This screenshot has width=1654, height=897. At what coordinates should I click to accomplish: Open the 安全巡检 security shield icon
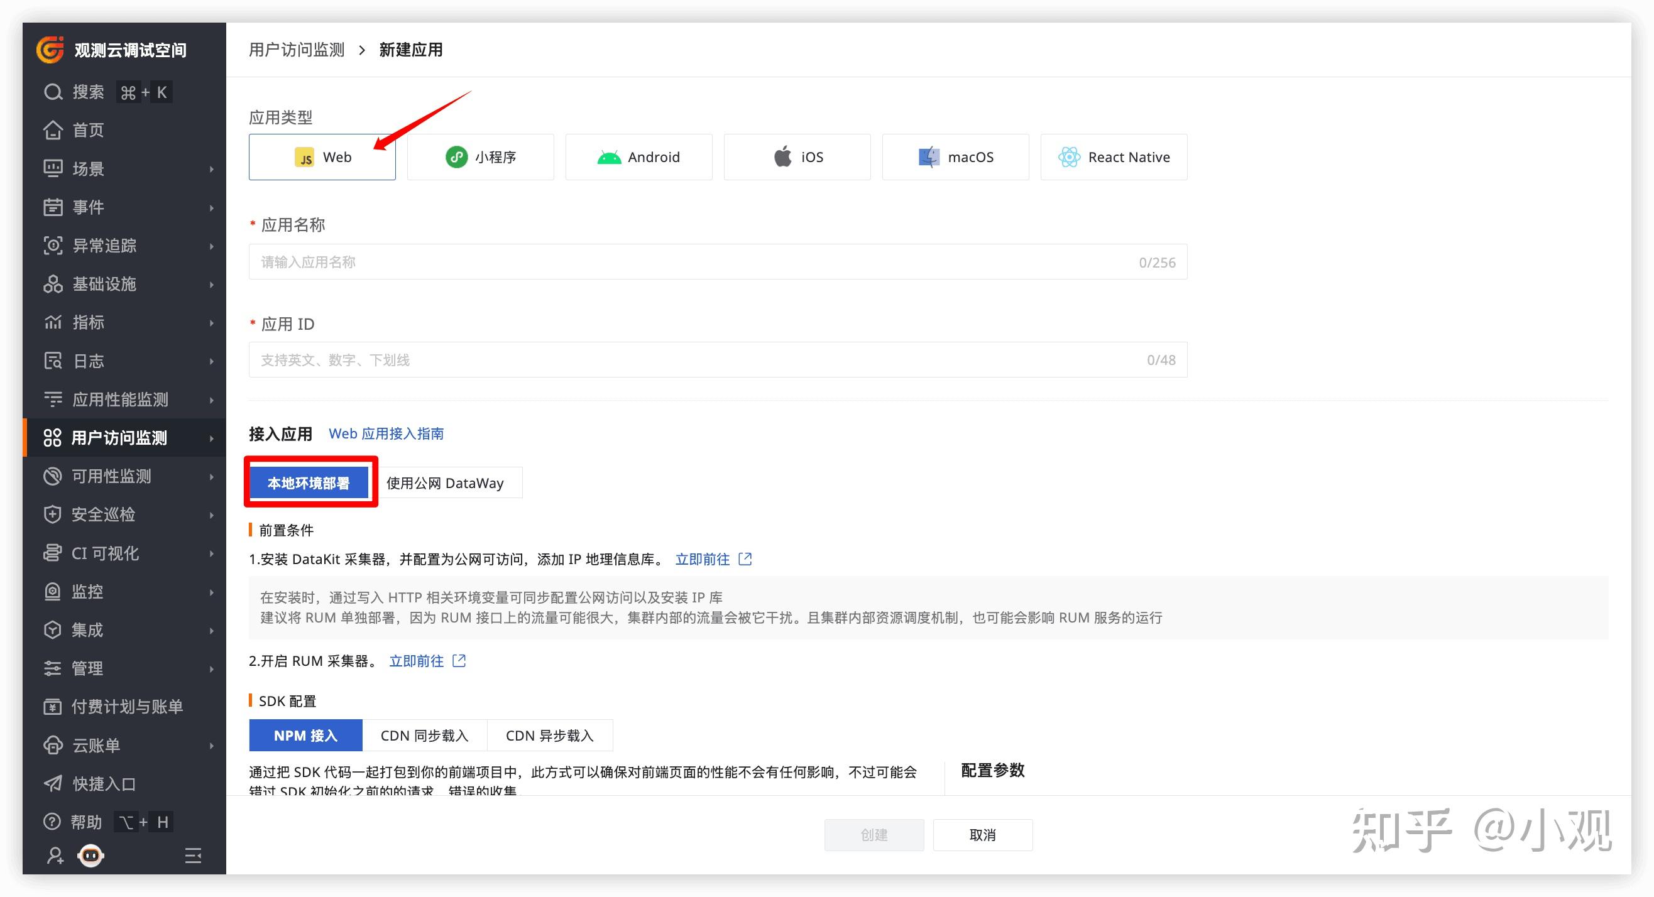(x=53, y=514)
